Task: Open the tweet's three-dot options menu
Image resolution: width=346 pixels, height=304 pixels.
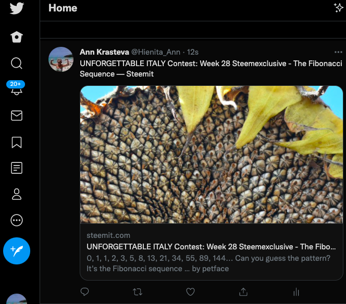Action: (x=338, y=52)
